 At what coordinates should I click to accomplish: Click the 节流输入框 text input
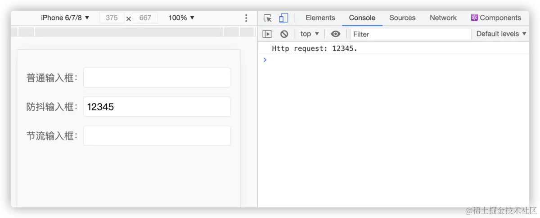(x=157, y=135)
